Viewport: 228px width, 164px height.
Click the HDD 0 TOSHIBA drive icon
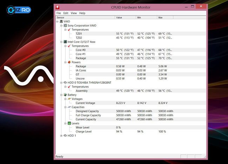[65, 82]
